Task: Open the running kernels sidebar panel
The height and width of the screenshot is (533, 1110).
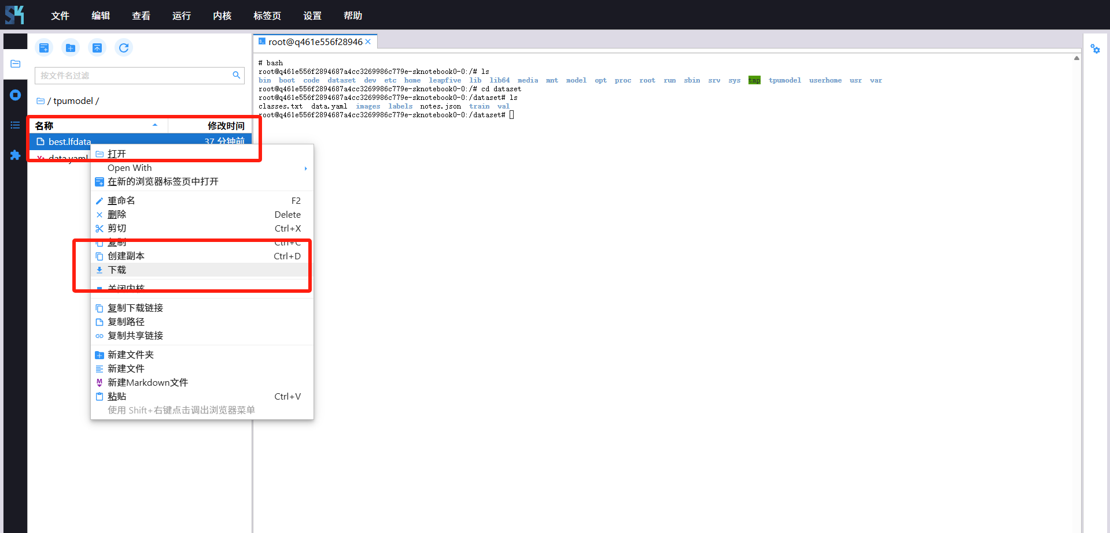Action: 16,95
